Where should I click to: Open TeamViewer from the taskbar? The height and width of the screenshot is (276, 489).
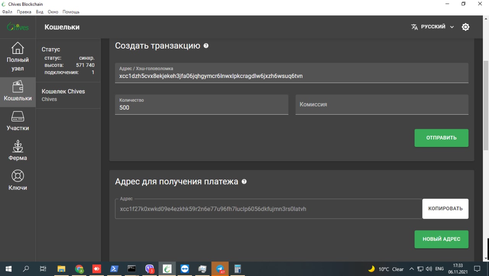click(185, 269)
